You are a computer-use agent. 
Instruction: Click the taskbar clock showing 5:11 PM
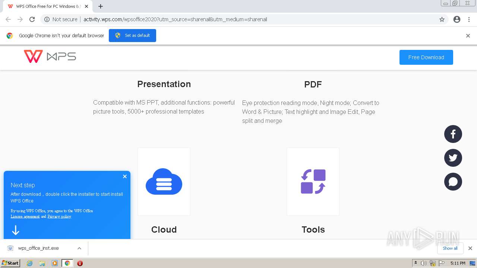[x=458, y=263]
